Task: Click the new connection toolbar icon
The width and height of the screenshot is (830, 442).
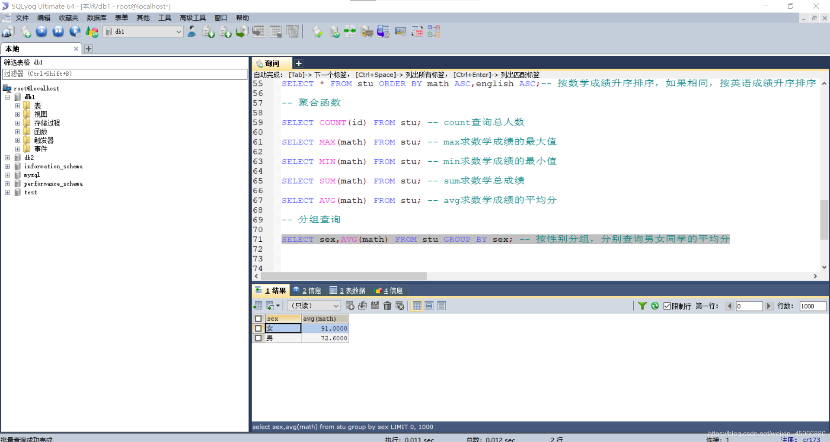Action: coord(8,32)
